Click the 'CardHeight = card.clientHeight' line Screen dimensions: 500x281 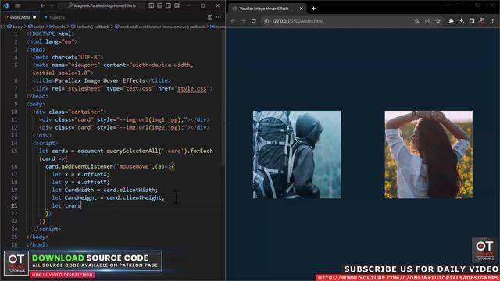[x=108, y=197]
